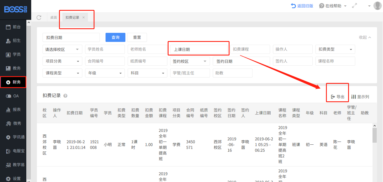
Task: Open the 显示列 column settings
Action: pos(360,97)
